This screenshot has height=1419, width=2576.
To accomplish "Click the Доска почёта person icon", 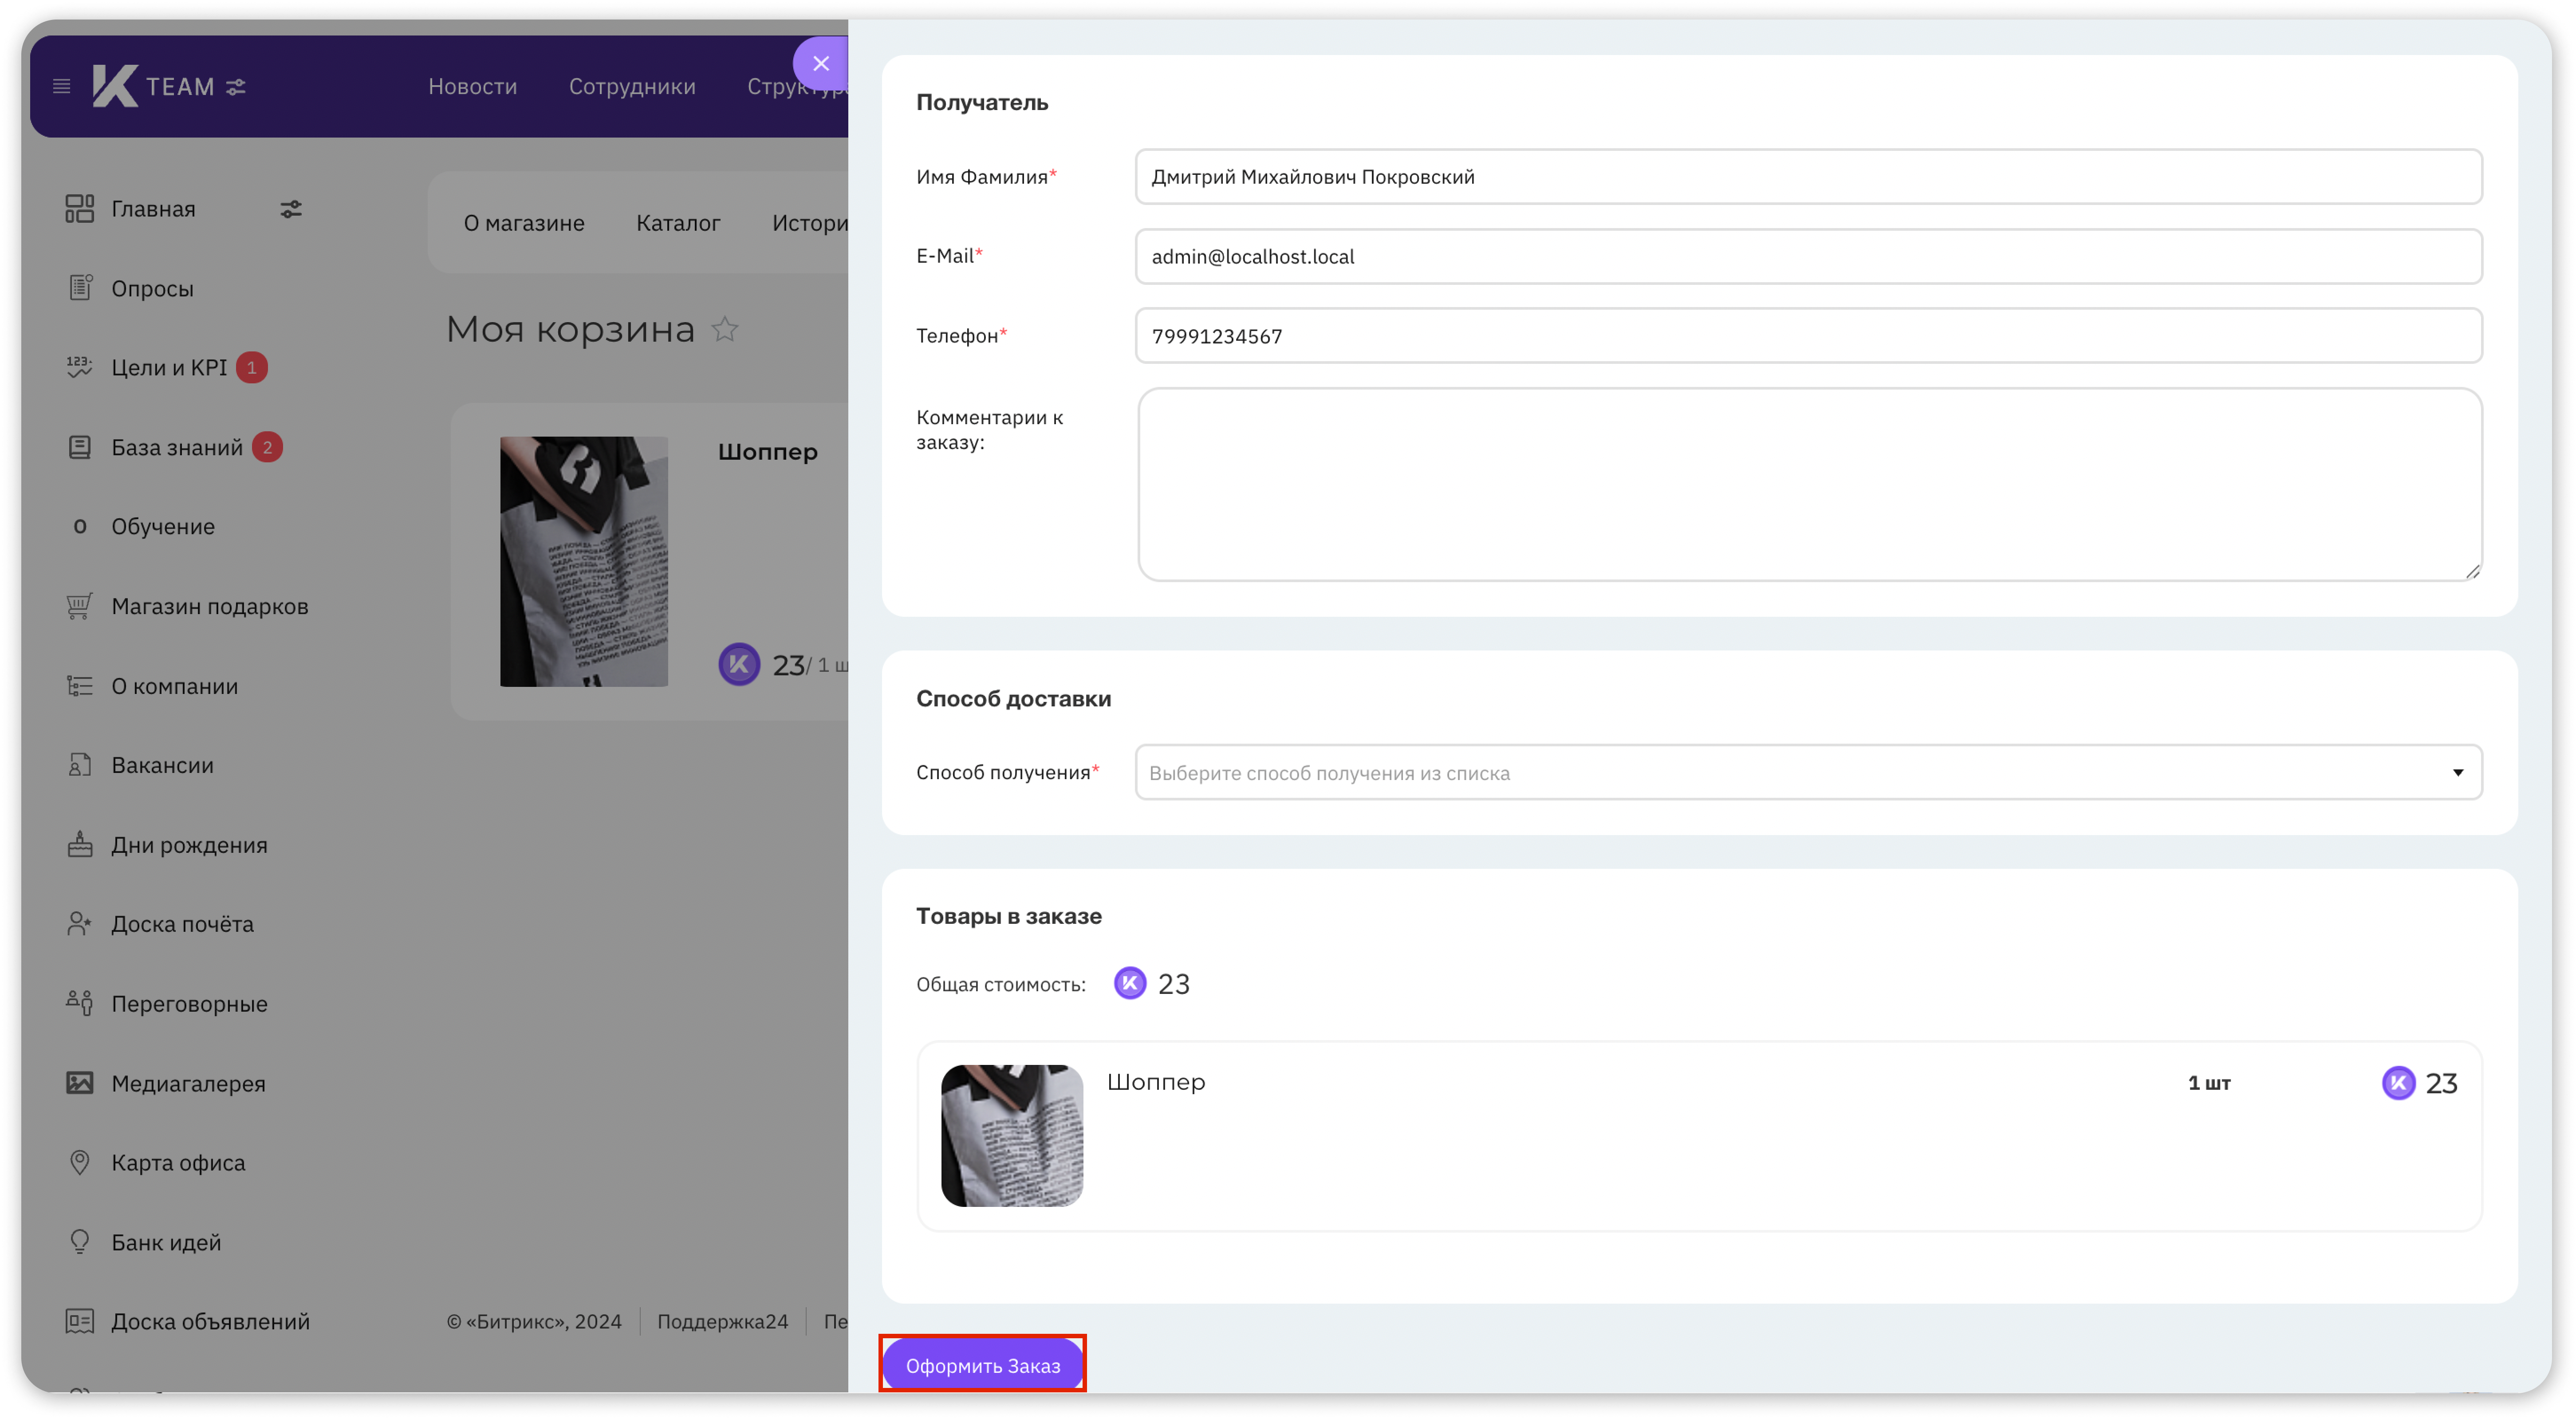I will (x=79, y=924).
